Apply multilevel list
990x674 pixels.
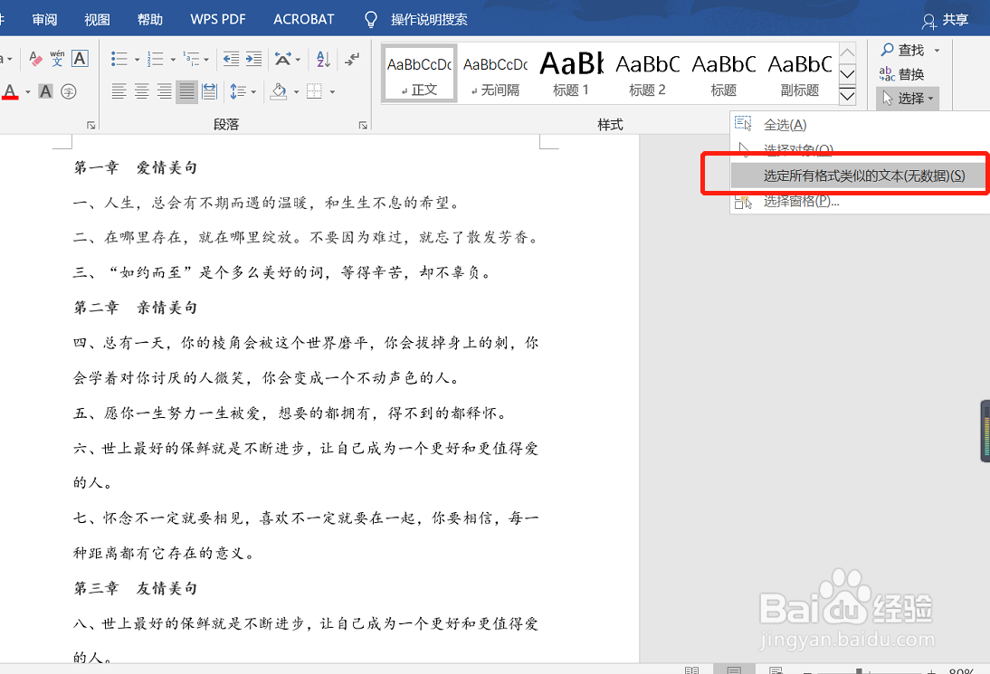[x=191, y=60]
